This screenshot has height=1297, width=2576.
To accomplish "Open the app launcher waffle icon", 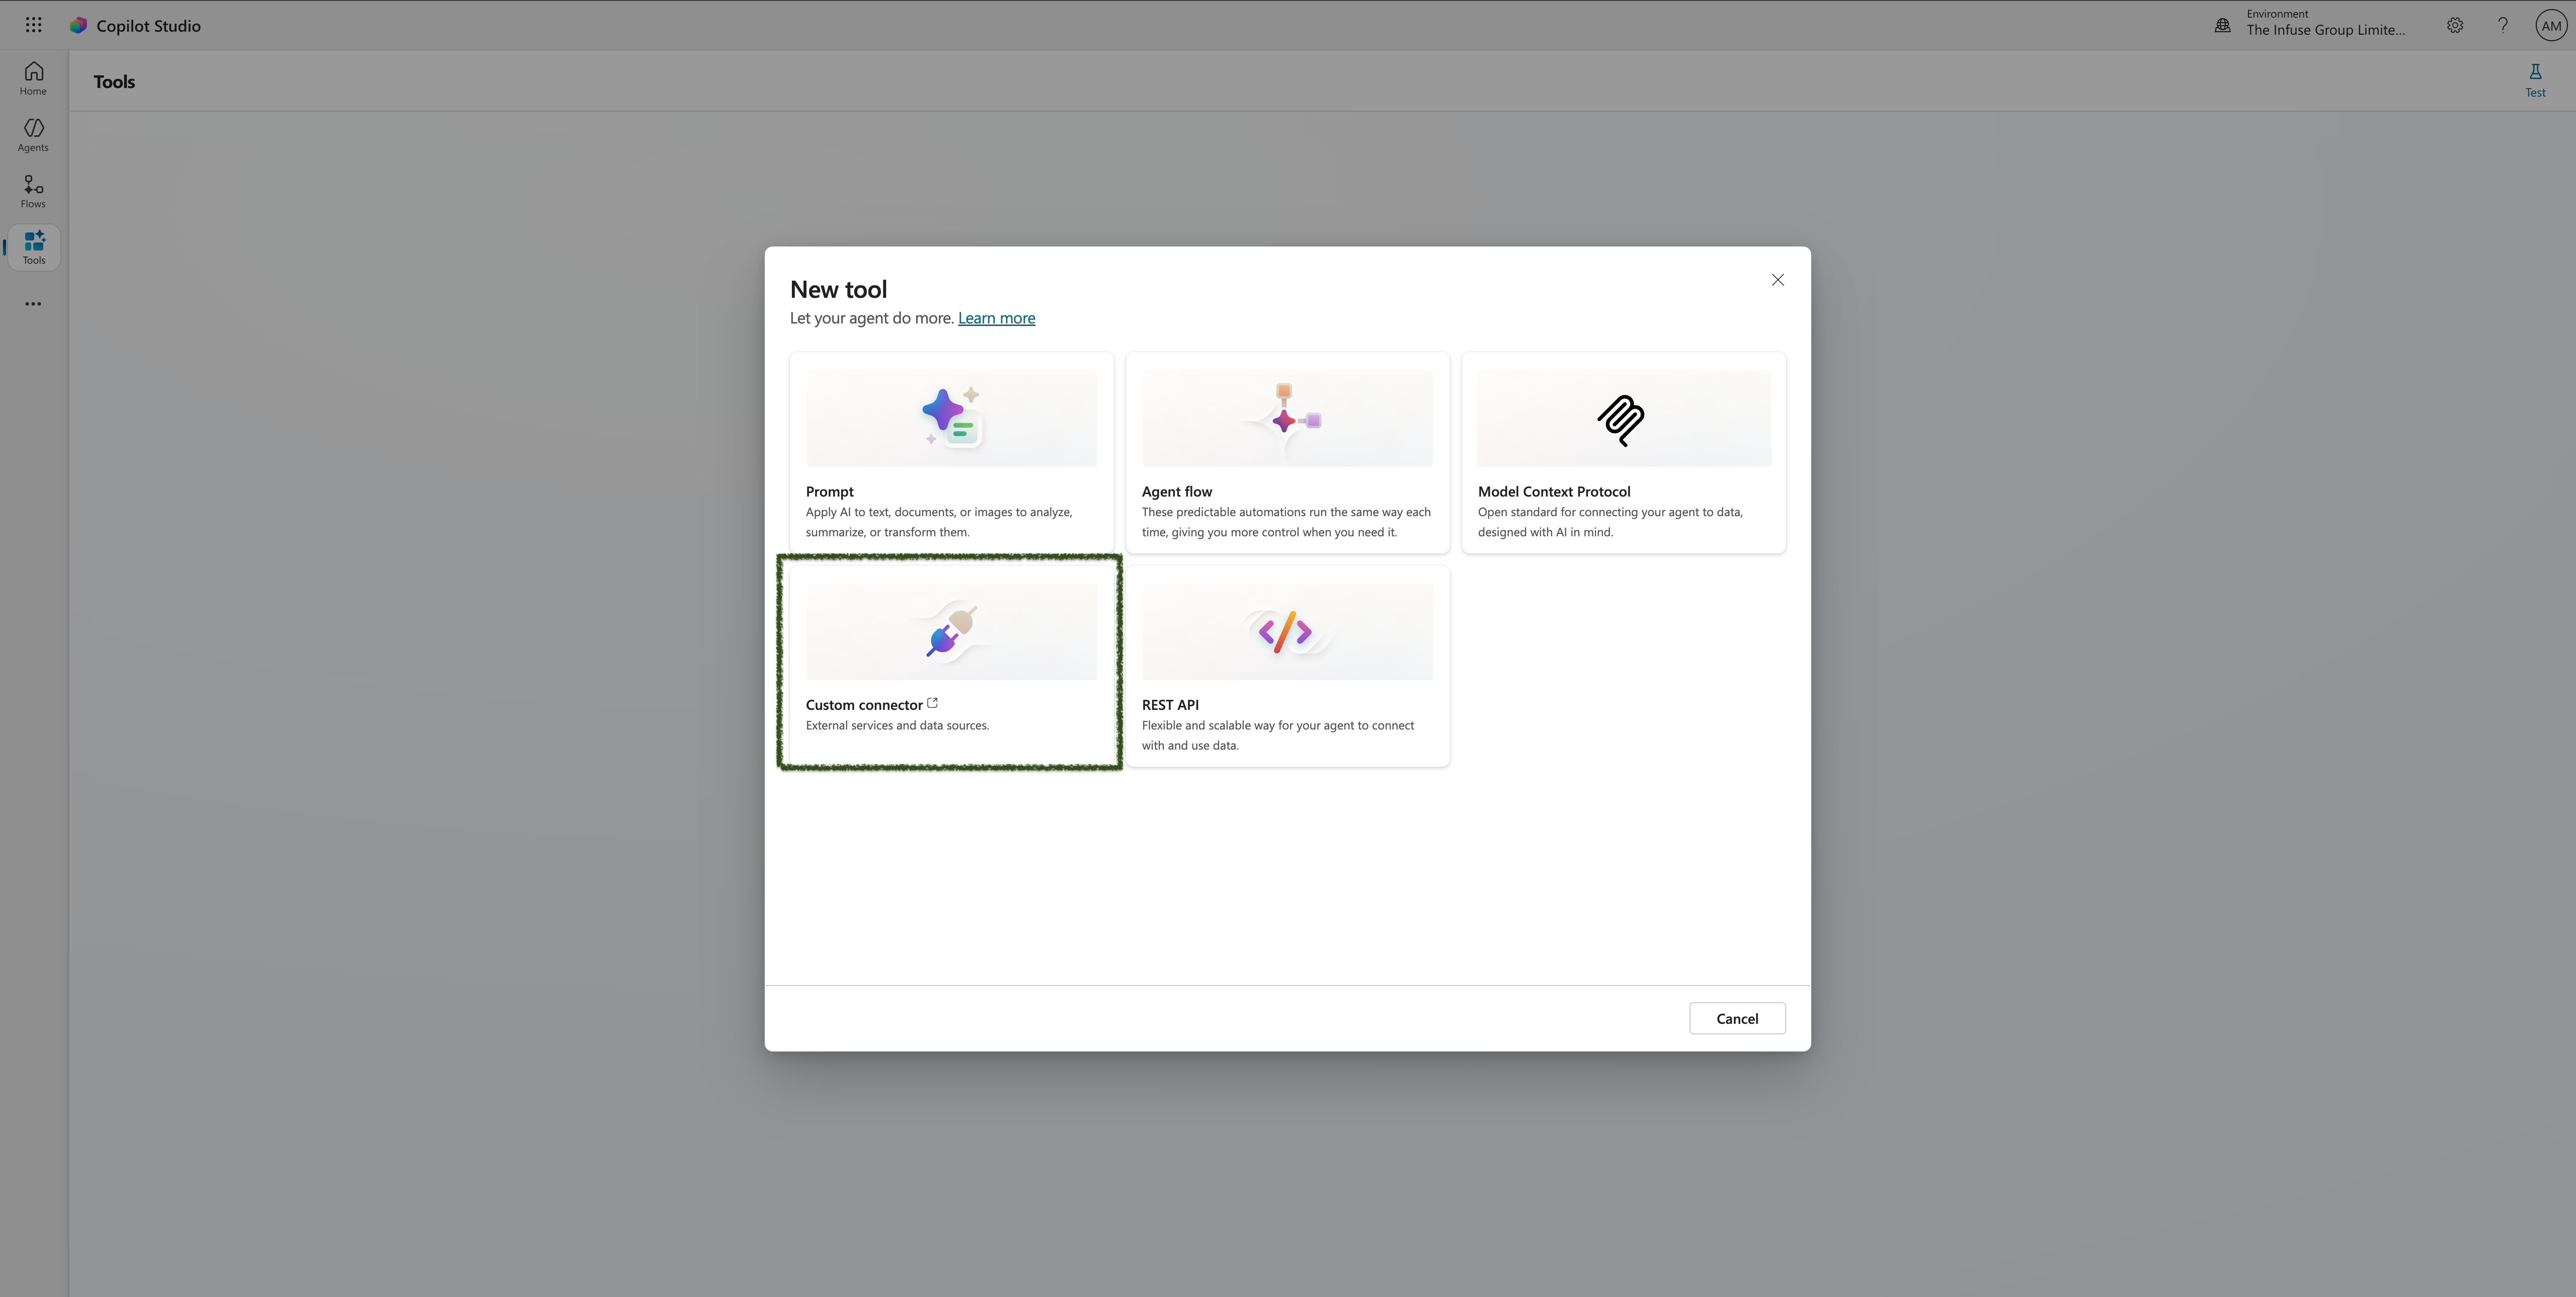I will pos(33,25).
